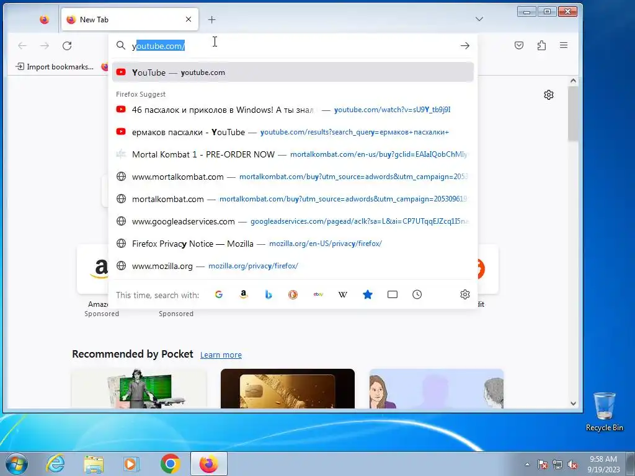Screen dimensions: 635x476
Task: Search with Google one-off engine icon
Action: pyautogui.click(x=219, y=294)
